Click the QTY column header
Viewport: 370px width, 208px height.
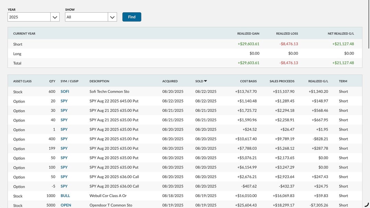[x=52, y=81]
